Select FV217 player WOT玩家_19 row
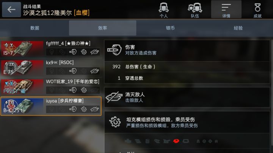The width and height of the screenshot is (273, 153). (51, 87)
